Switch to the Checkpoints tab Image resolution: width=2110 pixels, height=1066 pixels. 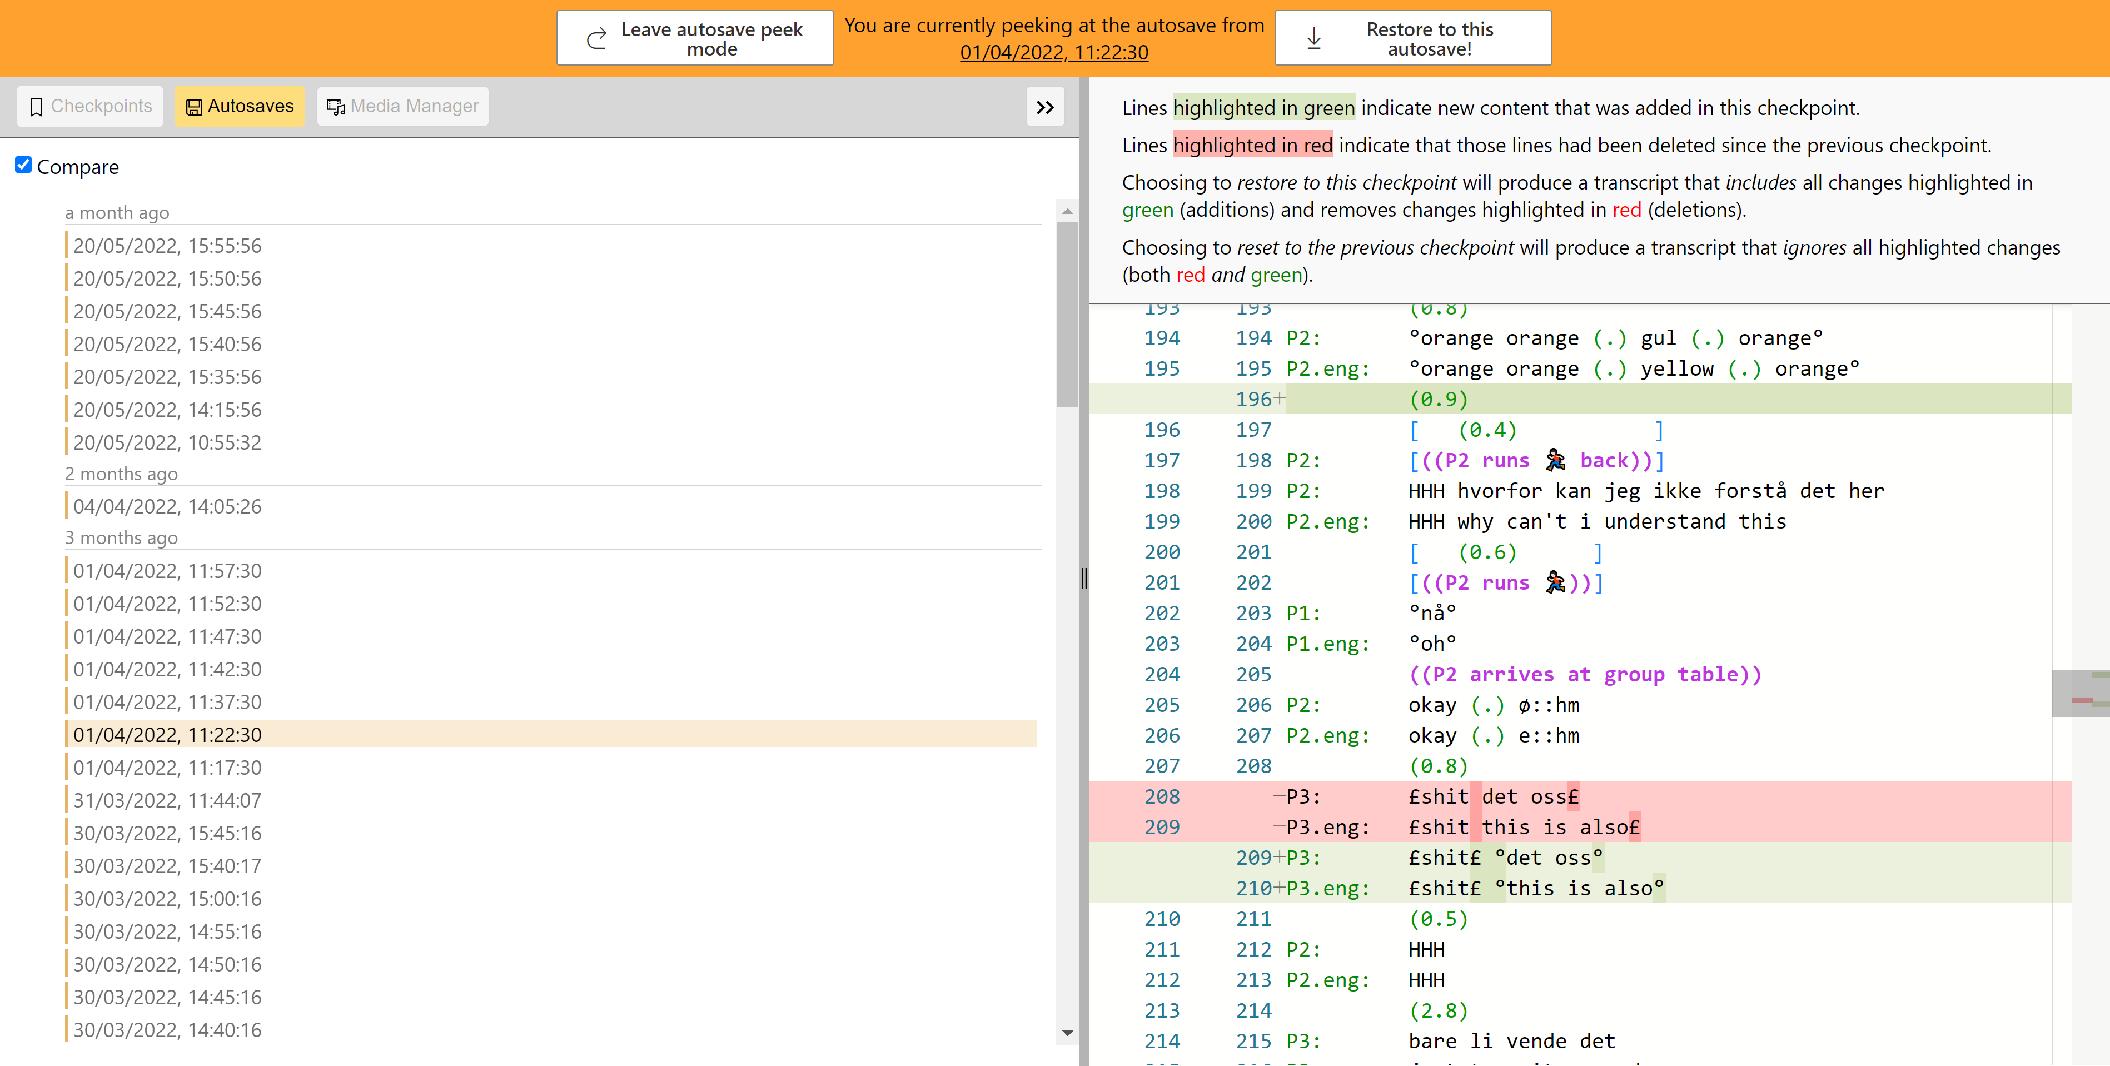point(90,107)
